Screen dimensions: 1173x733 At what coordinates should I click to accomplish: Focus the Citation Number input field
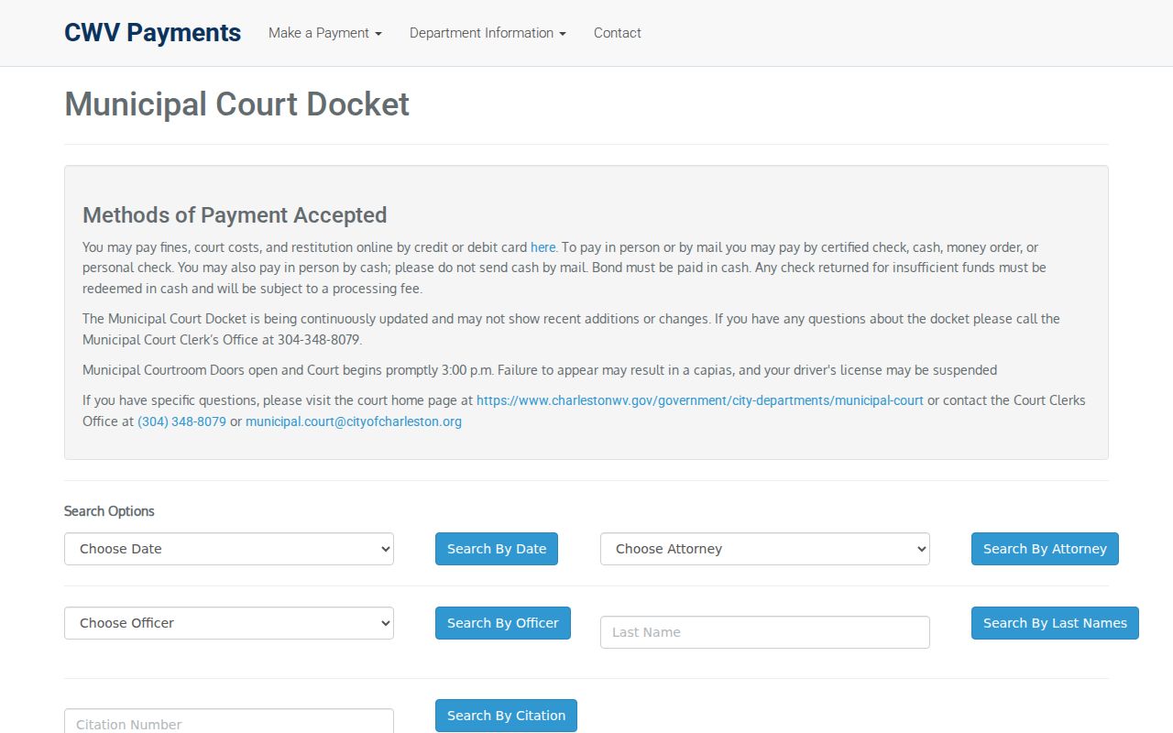[229, 721]
